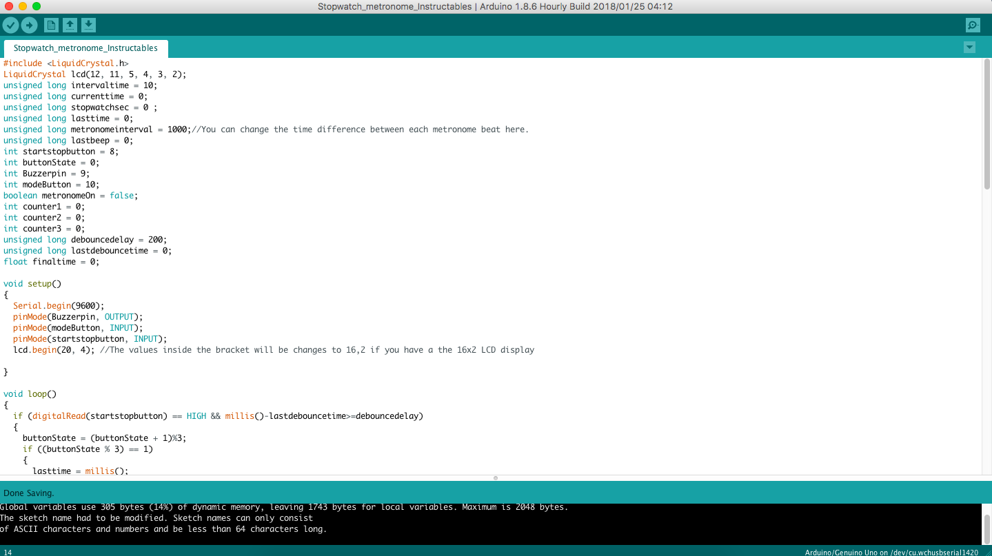Click the "unsigned long lasttime = 0;" line

(x=68, y=119)
